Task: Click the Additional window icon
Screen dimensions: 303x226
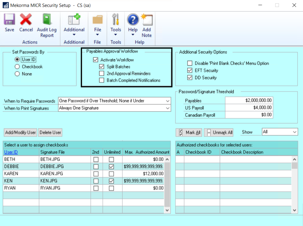Action: [74, 19]
